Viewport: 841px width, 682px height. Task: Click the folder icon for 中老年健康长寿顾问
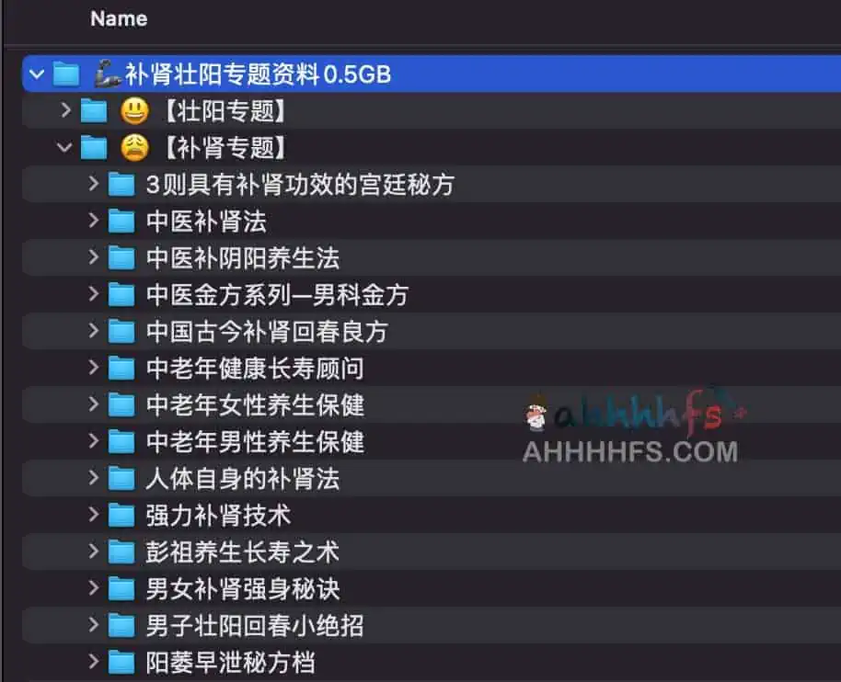click(x=121, y=369)
